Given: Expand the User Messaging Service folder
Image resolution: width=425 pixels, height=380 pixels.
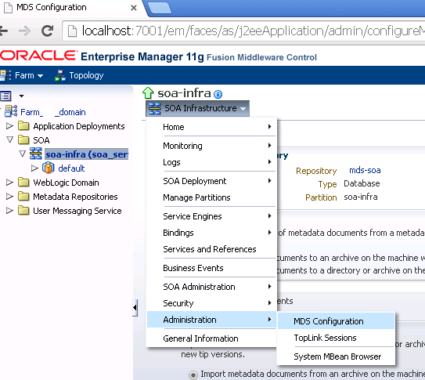Looking at the screenshot, I should [x=9, y=210].
